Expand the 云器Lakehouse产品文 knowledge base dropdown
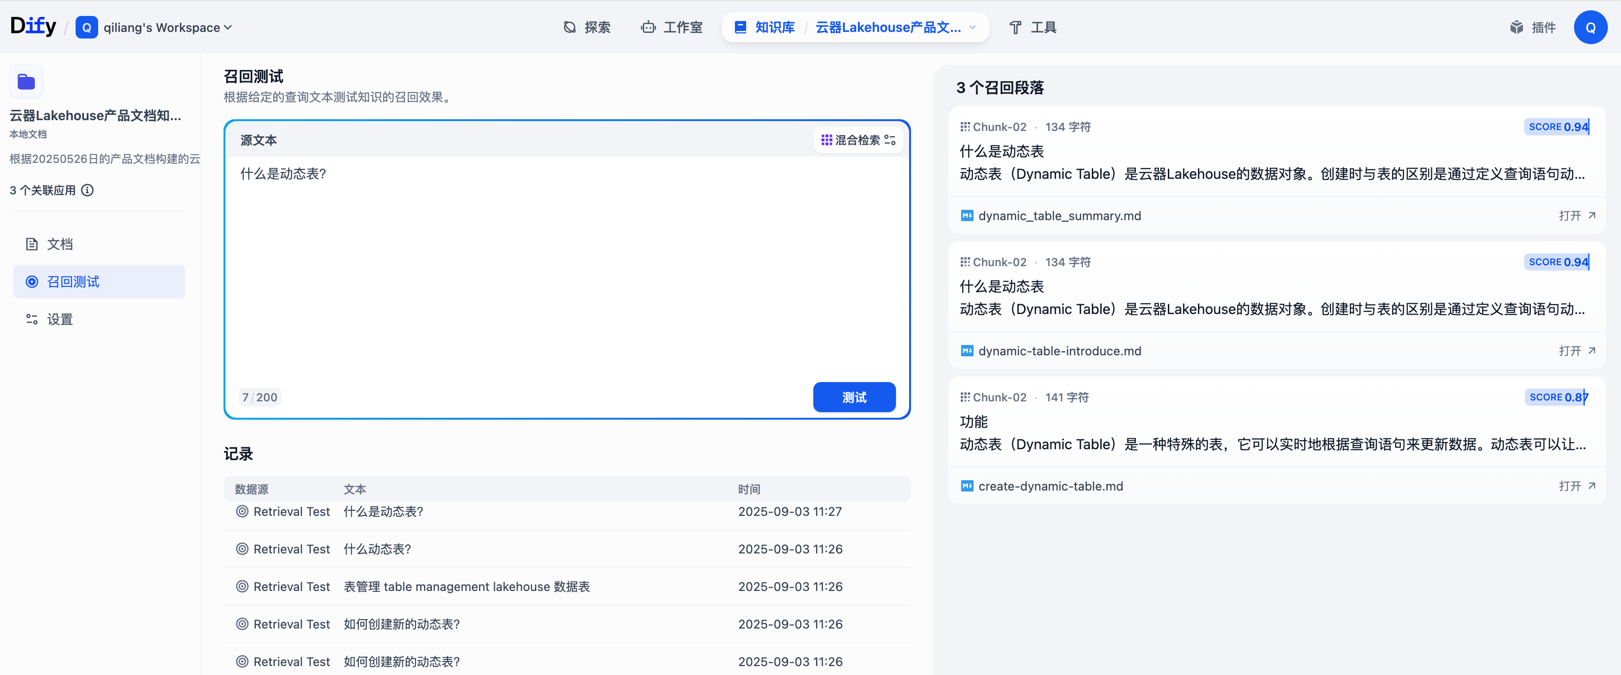 [x=895, y=28]
